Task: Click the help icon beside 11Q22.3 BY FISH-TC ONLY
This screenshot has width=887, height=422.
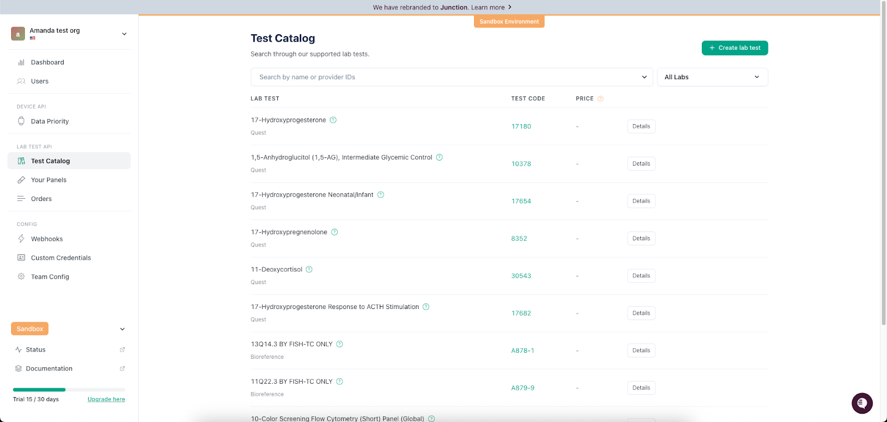Action: 339,382
